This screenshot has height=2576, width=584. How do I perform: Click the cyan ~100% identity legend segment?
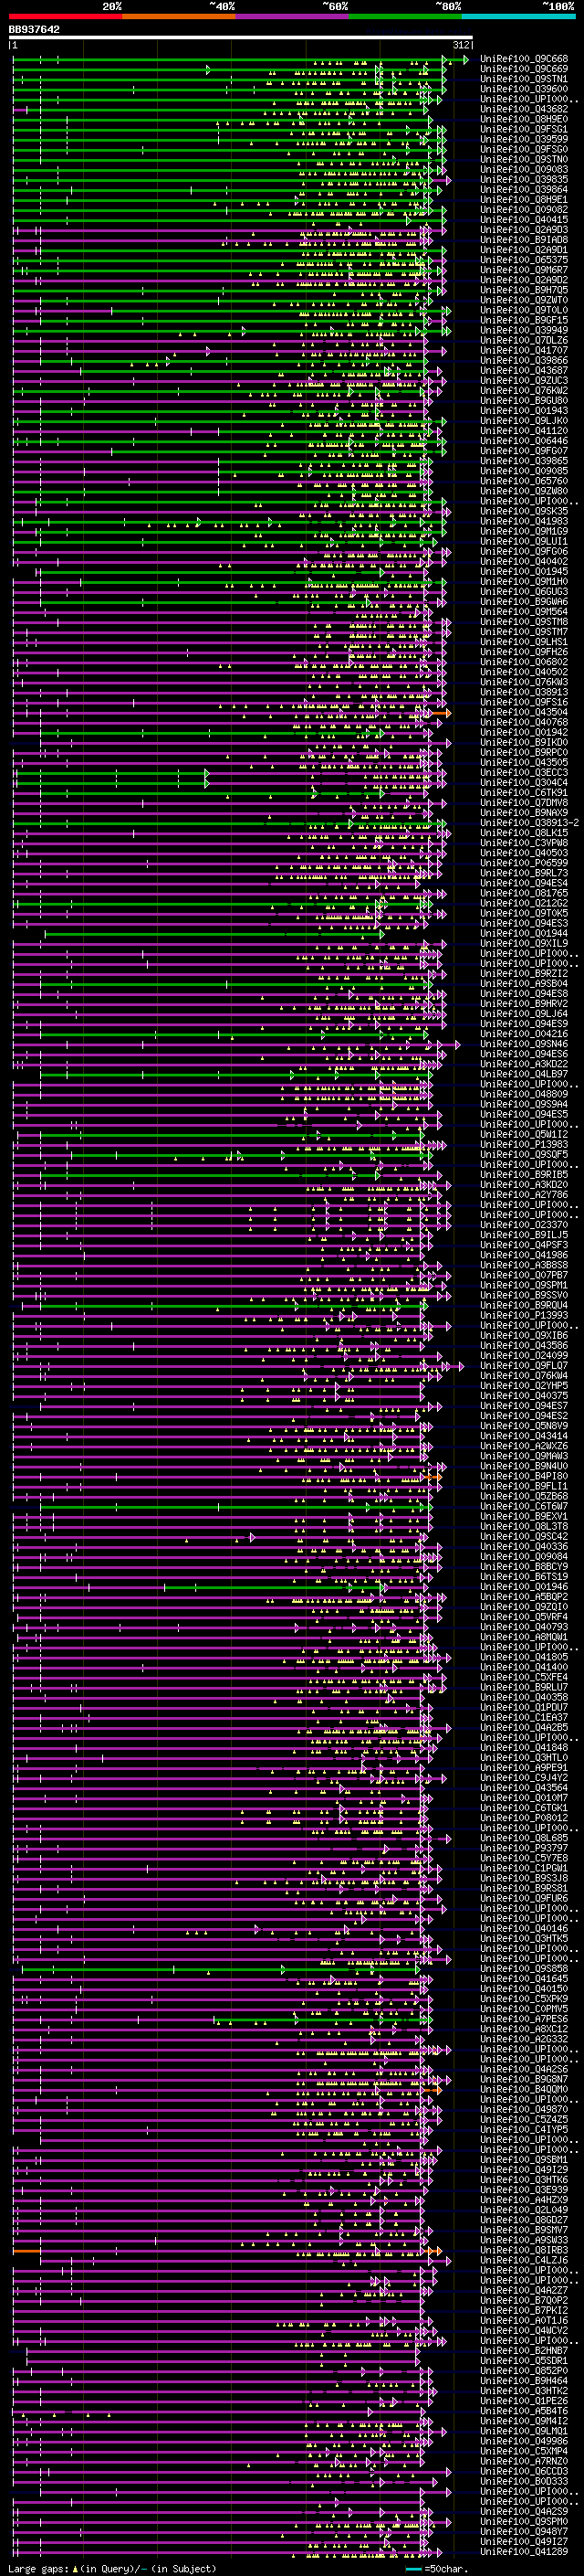pyautogui.click(x=518, y=16)
